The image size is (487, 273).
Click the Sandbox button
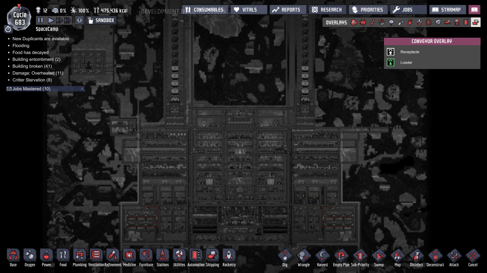pos(101,20)
